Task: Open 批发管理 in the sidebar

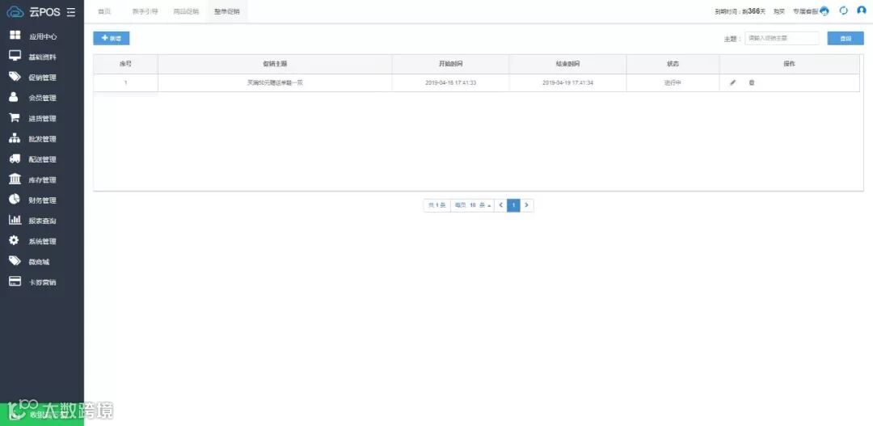Action: pos(42,139)
